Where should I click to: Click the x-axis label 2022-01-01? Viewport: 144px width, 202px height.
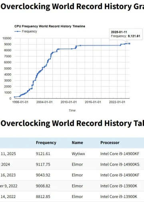pyautogui.click(x=117, y=102)
